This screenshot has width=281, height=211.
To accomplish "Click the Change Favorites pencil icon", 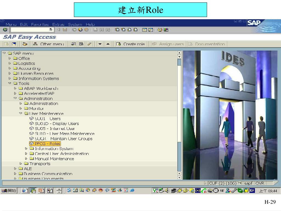I will pyautogui.click(x=89, y=44).
